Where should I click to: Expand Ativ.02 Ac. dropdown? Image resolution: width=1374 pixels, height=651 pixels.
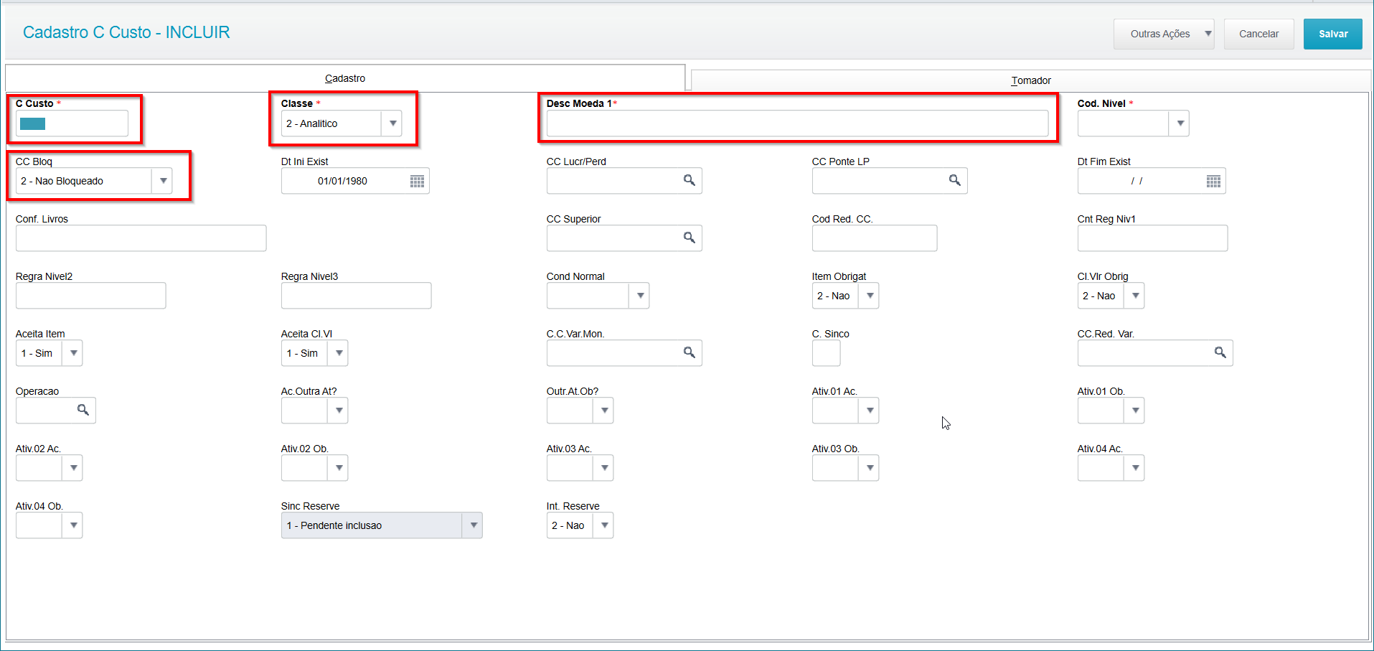(72, 468)
